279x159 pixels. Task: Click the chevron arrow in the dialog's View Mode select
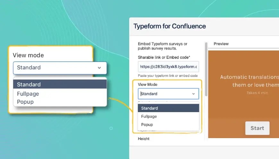tap(193, 94)
